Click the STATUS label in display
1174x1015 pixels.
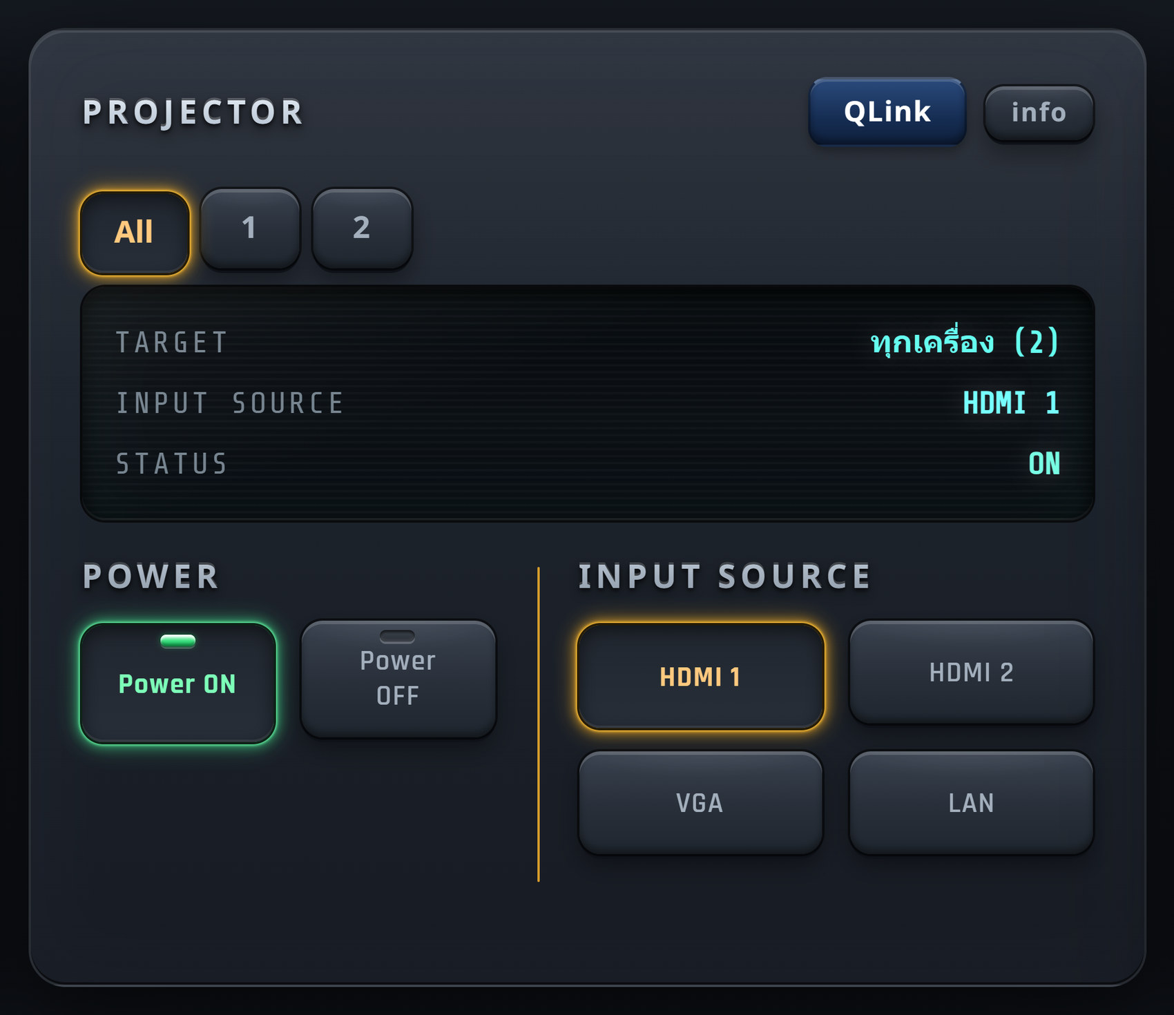171,464
